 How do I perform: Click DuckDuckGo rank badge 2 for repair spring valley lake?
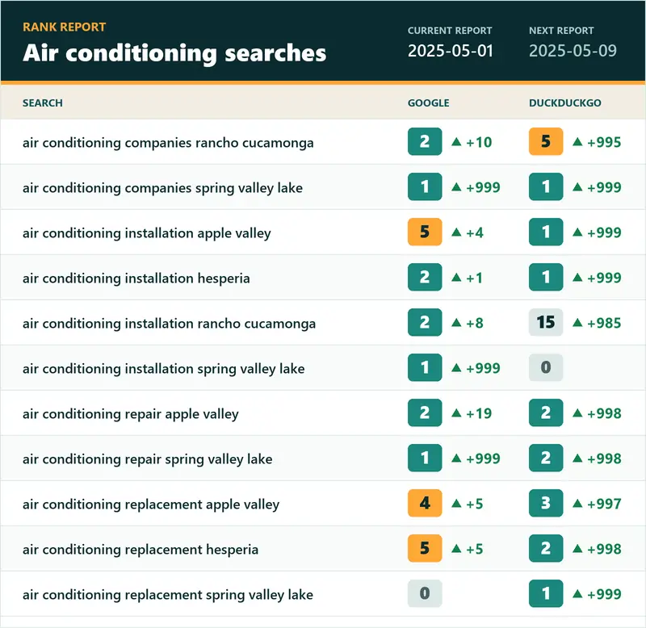tap(546, 458)
